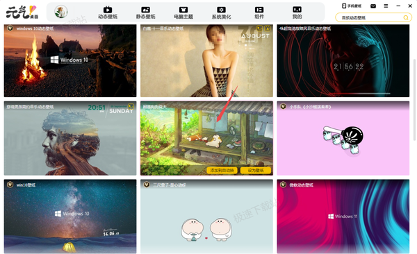Open the 手机壁纸 phone wallpaper link
Viewport: 417px width, 254px height.
351,6
